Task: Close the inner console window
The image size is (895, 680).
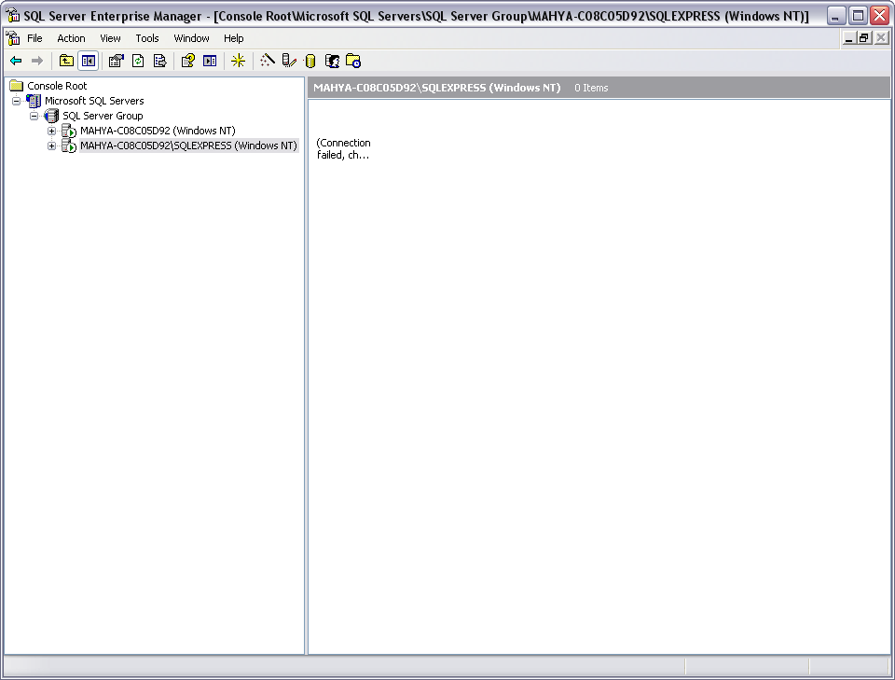Action: pyautogui.click(x=881, y=38)
